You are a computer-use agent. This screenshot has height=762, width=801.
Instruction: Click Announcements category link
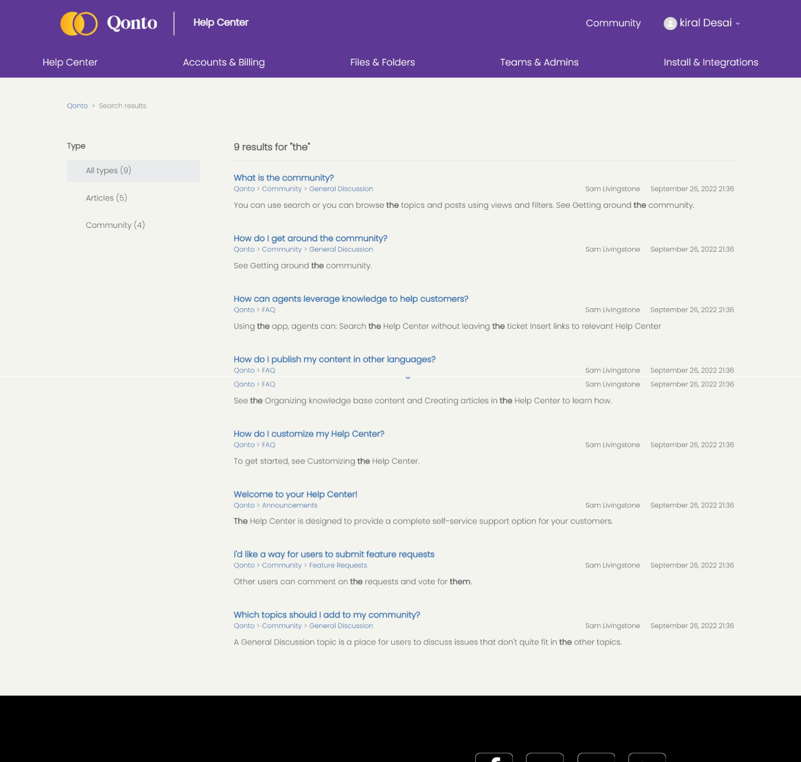289,505
